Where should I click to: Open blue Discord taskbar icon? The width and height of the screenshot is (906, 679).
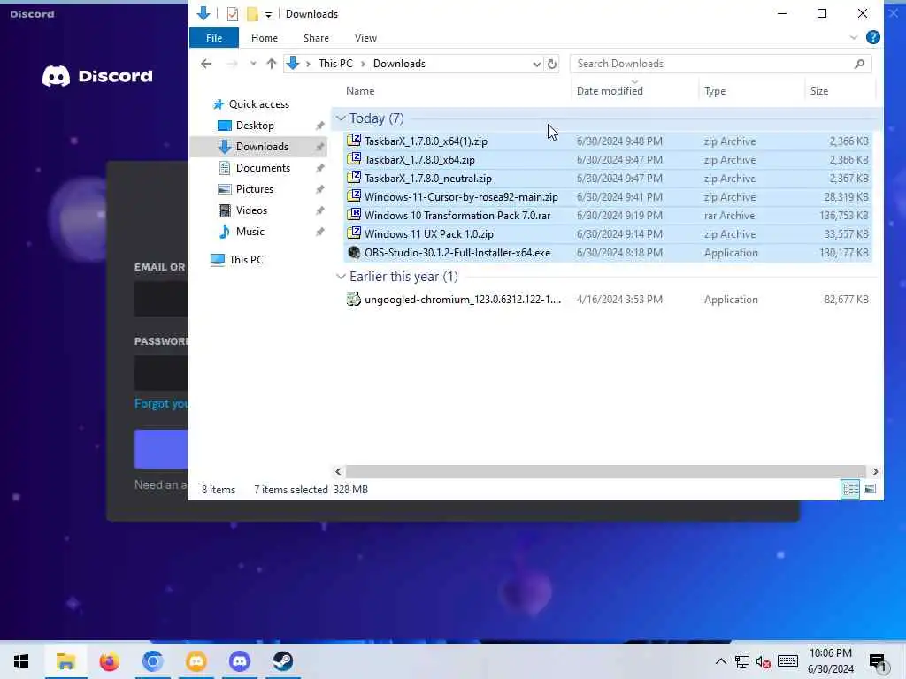(x=239, y=661)
